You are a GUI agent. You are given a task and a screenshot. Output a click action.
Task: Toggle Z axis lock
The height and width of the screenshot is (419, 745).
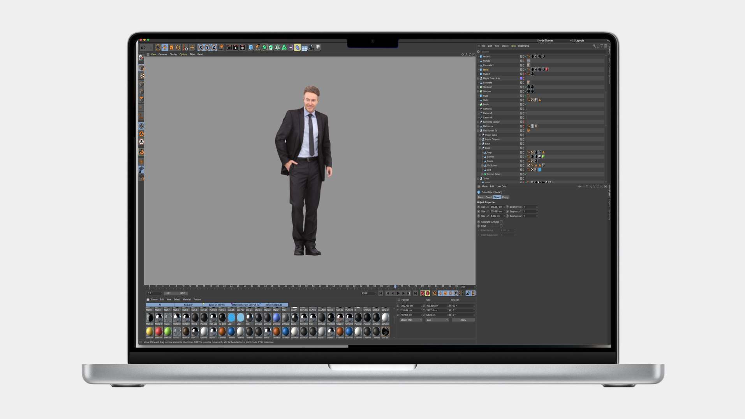214,48
